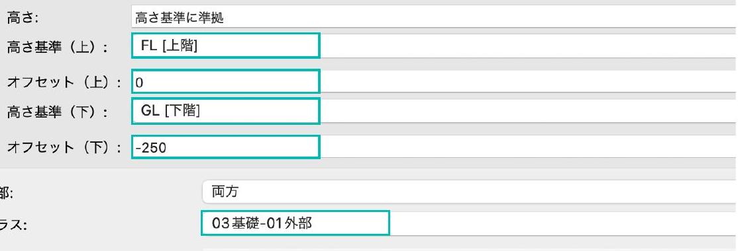
Task: Click the label left of 両方
Action: coord(6,194)
